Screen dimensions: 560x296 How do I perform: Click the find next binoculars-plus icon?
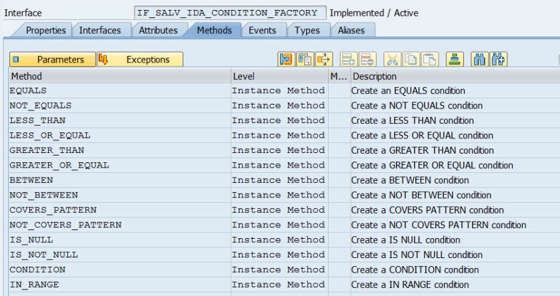point(498,59)
